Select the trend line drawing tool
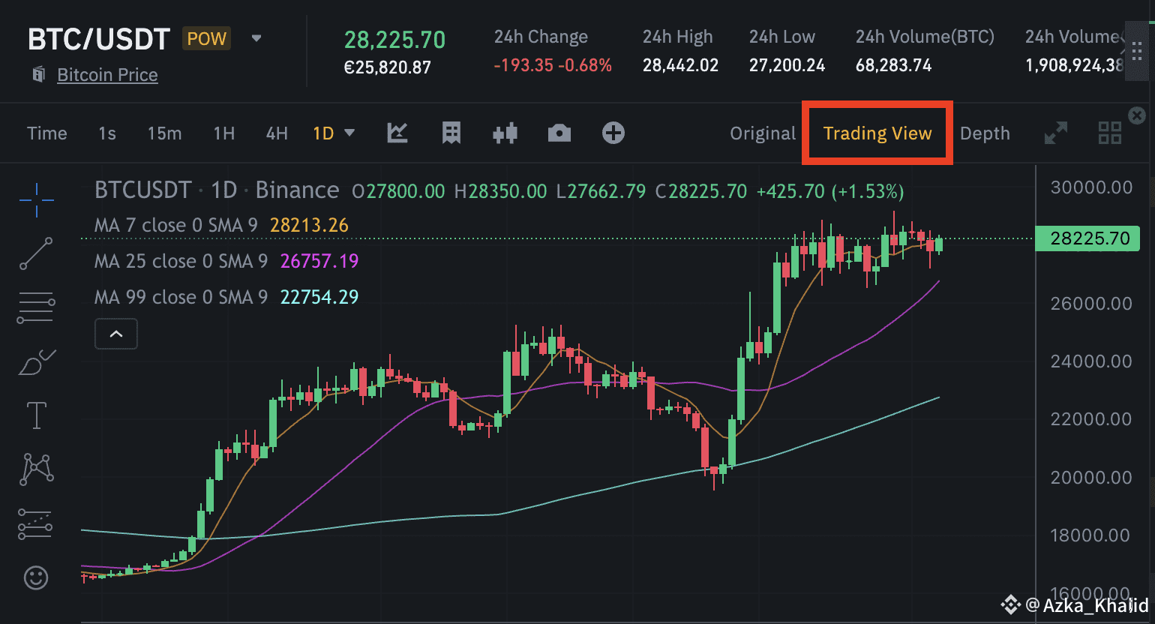 coord(36,253)
